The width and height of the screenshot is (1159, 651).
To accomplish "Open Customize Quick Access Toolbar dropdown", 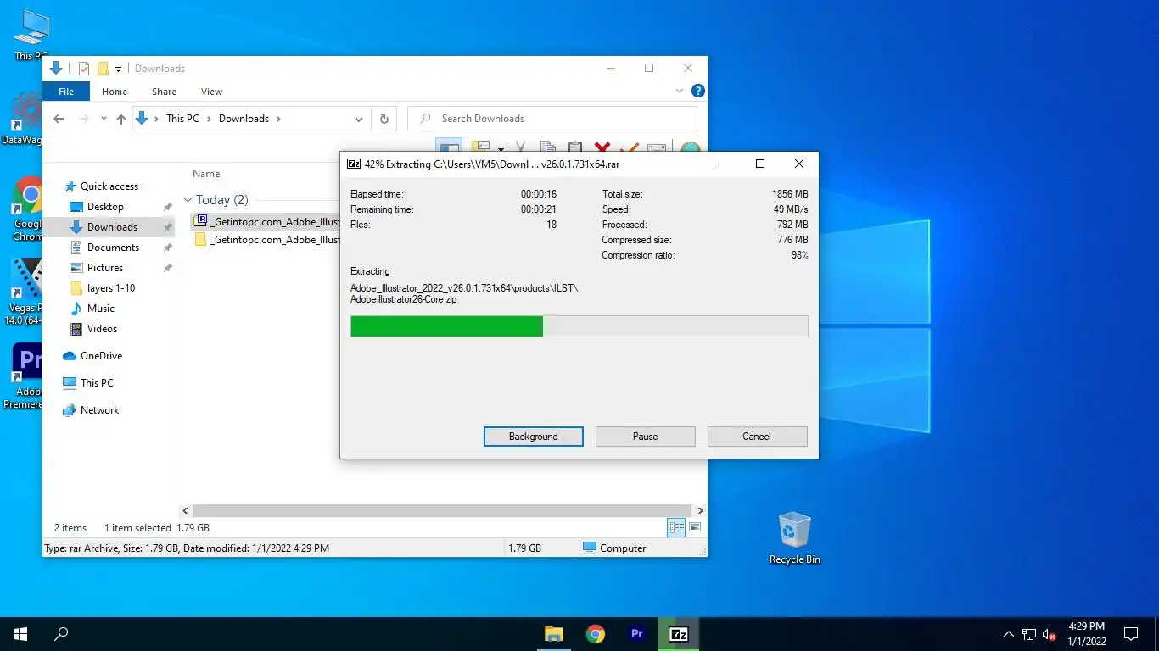I will pyautogui.click(x=118, y=69).
